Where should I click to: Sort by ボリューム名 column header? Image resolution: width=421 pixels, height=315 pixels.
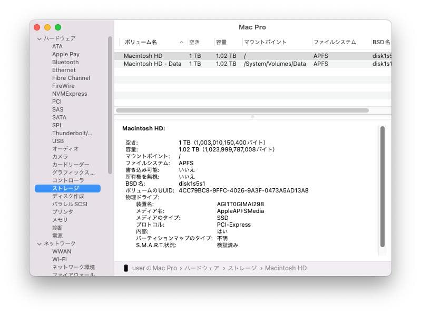click(x=141, y=42)
